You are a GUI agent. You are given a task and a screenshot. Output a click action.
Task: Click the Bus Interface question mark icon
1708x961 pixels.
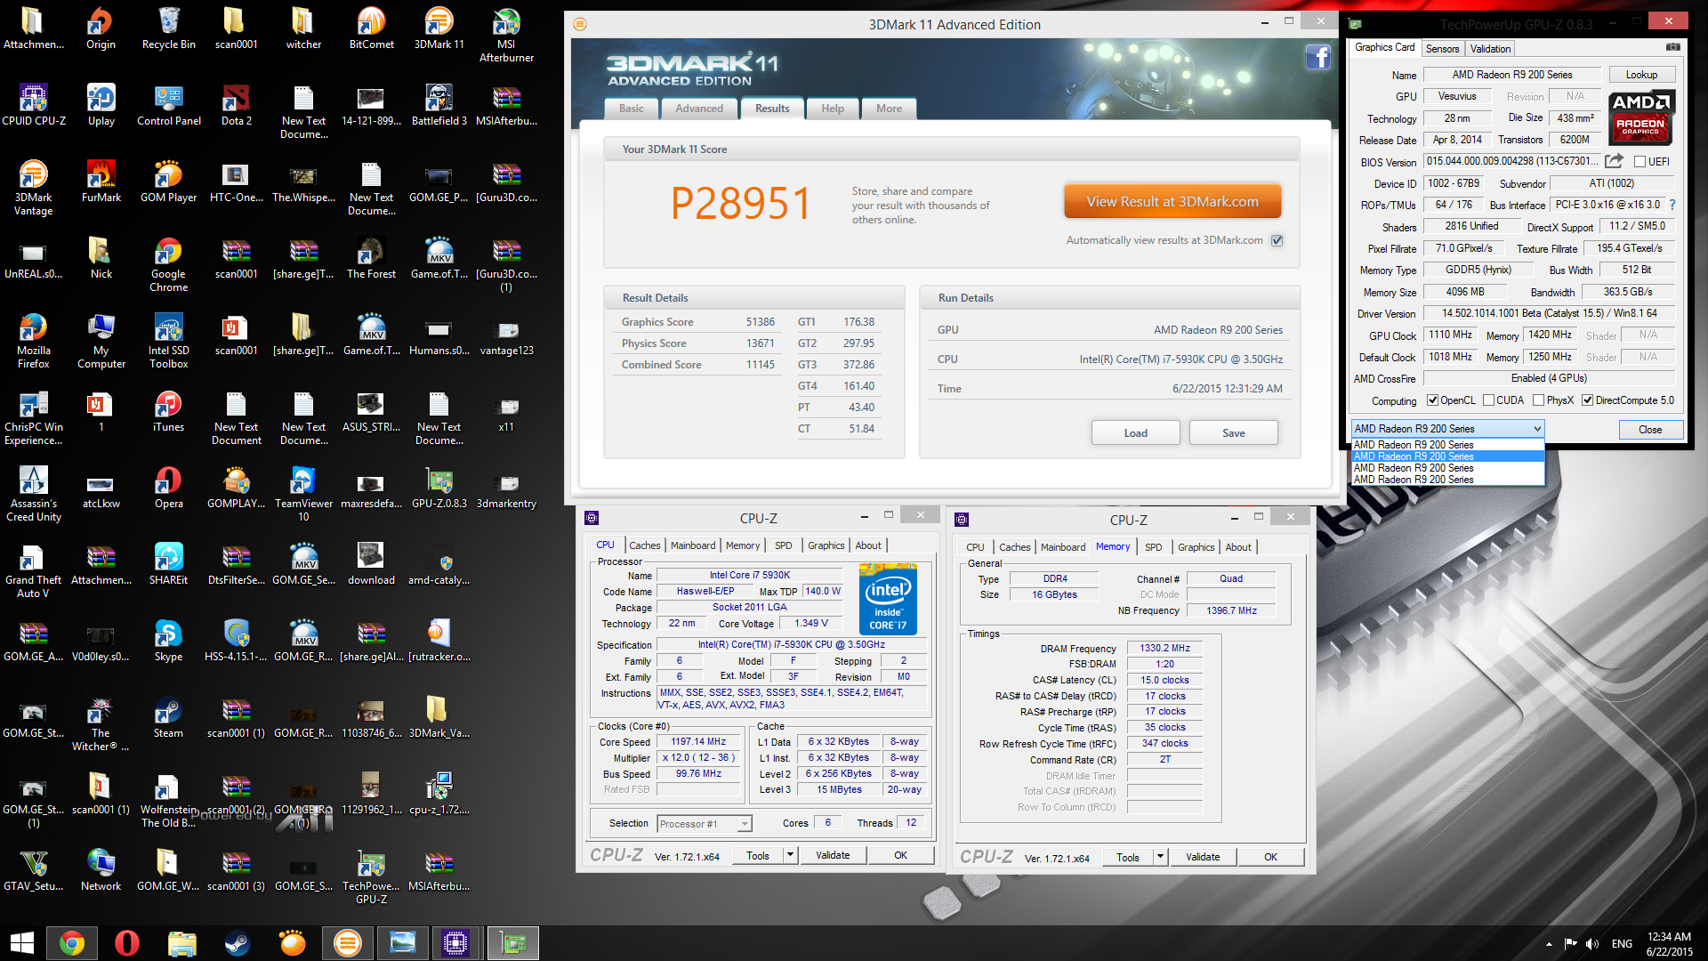click(x=1672, y=205)
